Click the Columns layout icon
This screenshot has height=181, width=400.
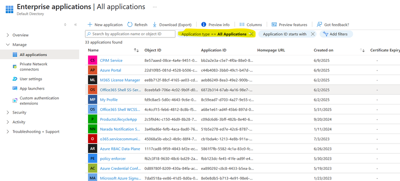[242, 25]
